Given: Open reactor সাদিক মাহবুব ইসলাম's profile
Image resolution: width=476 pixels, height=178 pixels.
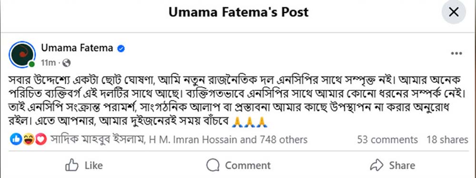Looking at the screenshot, I should pyautogui.click(x=98, y=140).
